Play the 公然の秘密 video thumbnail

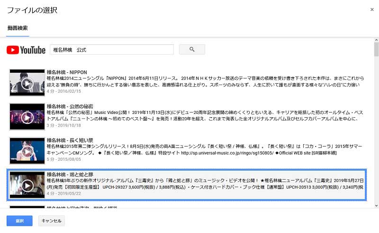[x=27, y=117]
